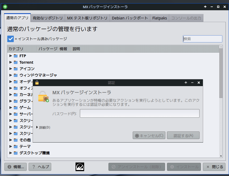Focus the パスワード(P) input field
The height and width of the screenshot is (176, 229).
pyautogui.click(x=140, y=113)
